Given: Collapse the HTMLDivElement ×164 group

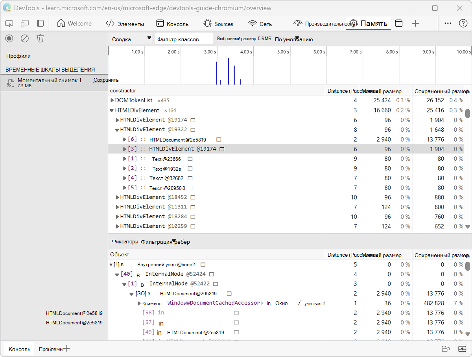Looking at the screenshot, I should pyautogui.click(x=112, y=110).
